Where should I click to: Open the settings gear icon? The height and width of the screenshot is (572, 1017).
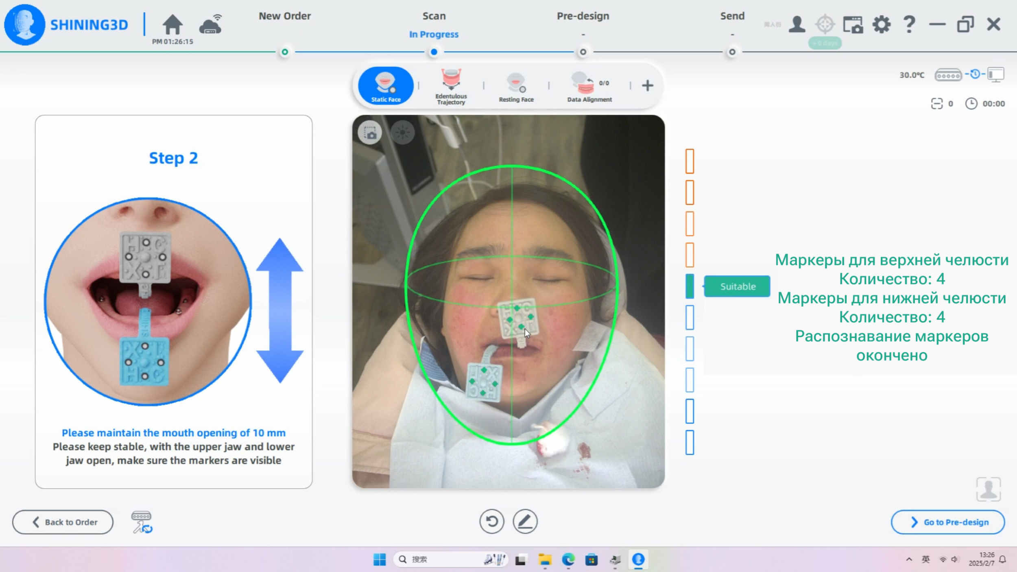[881, 24]
